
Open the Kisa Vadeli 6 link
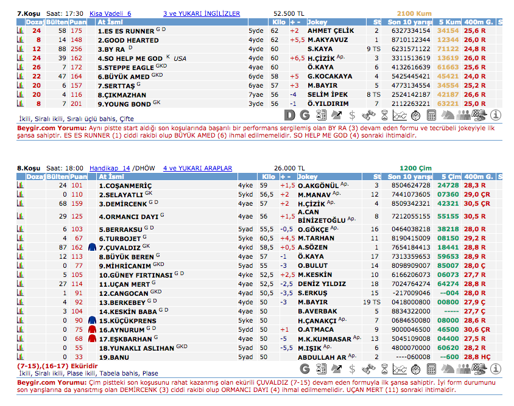pyautogui.click(x=110, y=13)
